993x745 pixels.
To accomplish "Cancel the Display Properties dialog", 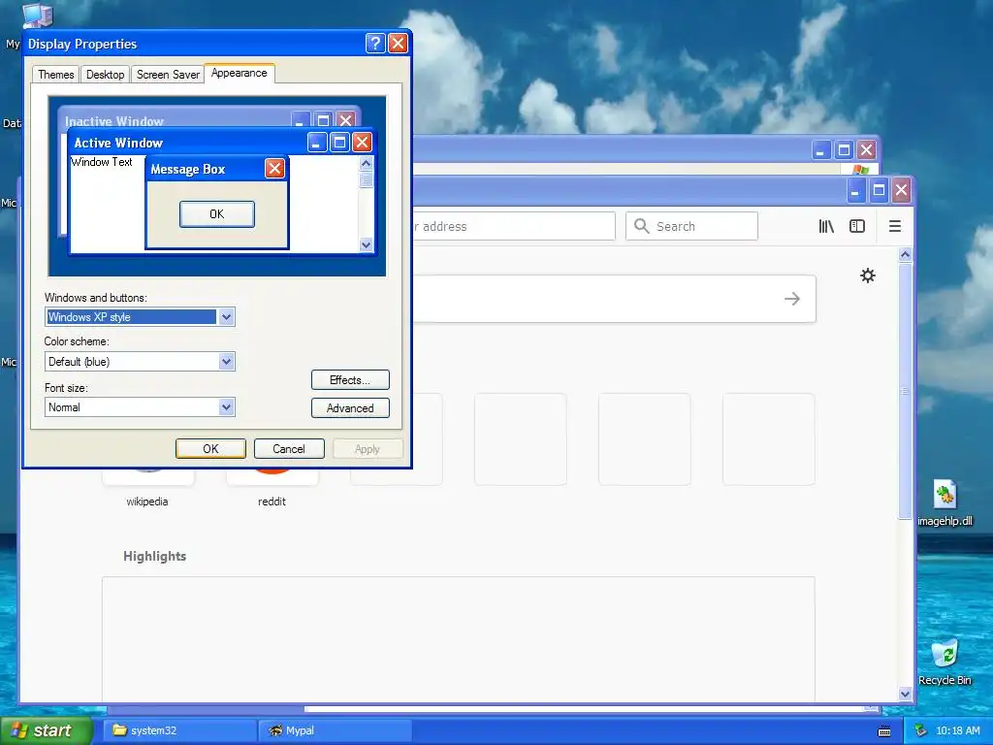I will [289, 448].
